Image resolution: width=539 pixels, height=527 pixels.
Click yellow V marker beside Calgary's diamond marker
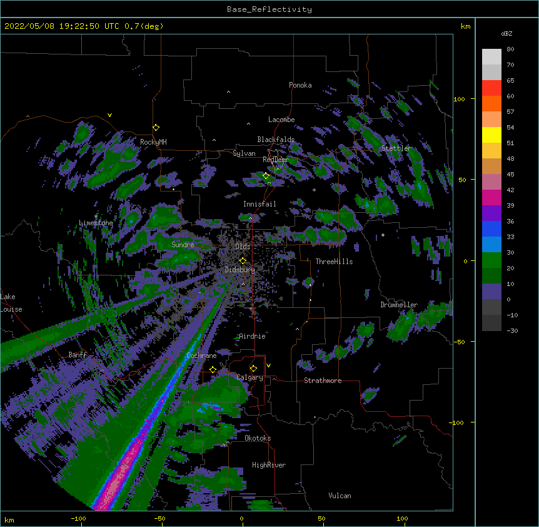pos(268,366)
